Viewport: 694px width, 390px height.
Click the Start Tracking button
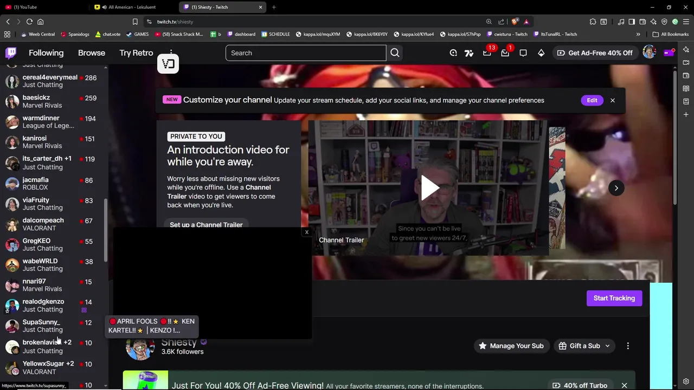(x=614, y=298)
